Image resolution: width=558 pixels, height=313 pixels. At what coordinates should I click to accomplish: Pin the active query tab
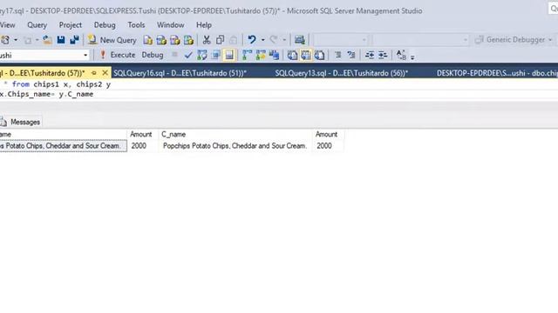(x=94, y=73)
